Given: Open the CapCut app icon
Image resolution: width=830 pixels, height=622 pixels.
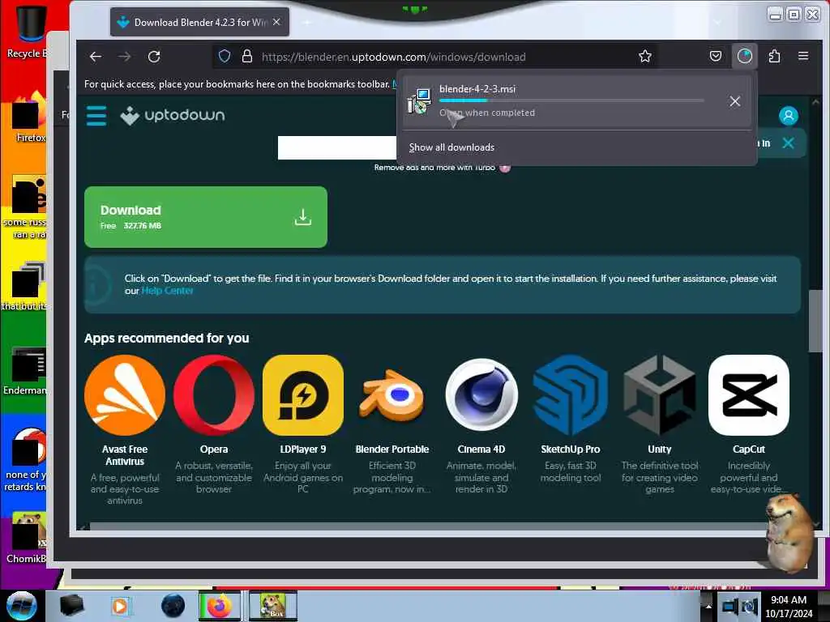Looking at the screenshot, I should click(x=748, y=395).
